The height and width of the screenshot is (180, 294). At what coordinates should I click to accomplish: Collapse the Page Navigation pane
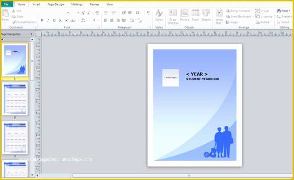coord(31,34)
